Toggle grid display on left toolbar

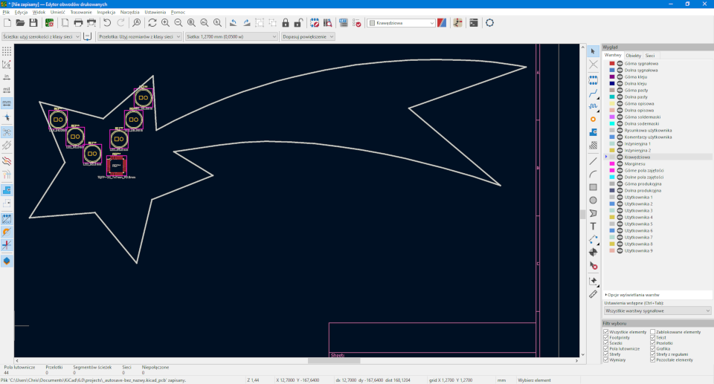point(7,51)
